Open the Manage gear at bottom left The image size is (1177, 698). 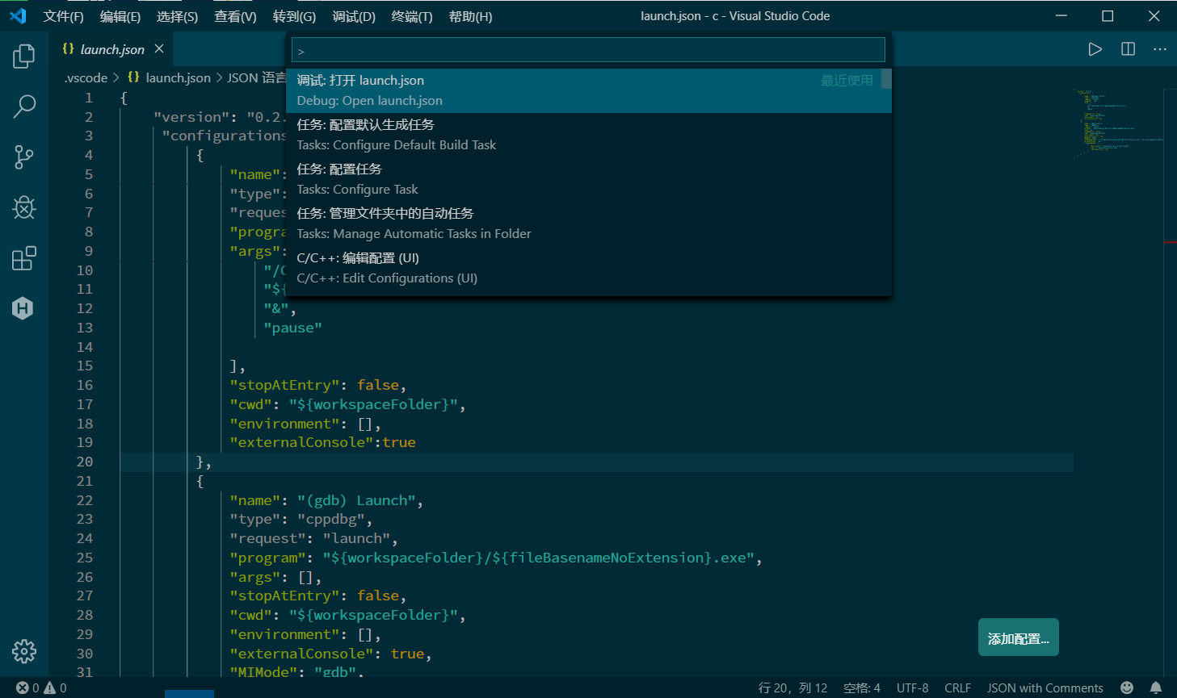pos(24,651)
